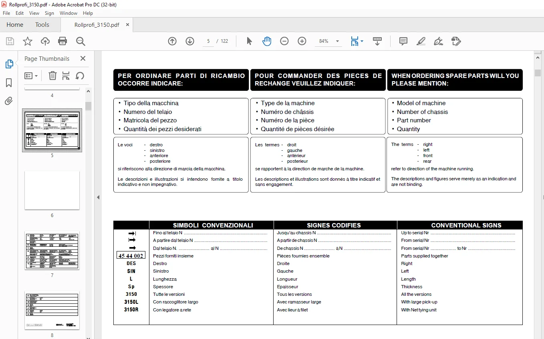The width and height of the screenshot is (544, 339).
Task: Select page 7 thumbnail
Action: 52,250
